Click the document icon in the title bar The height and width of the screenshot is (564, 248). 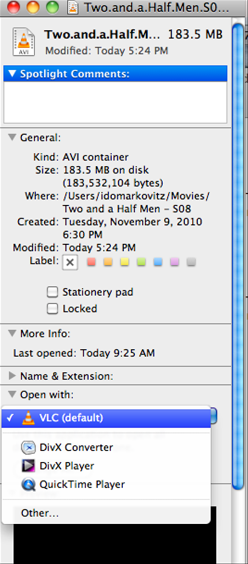tap(73, 7)
